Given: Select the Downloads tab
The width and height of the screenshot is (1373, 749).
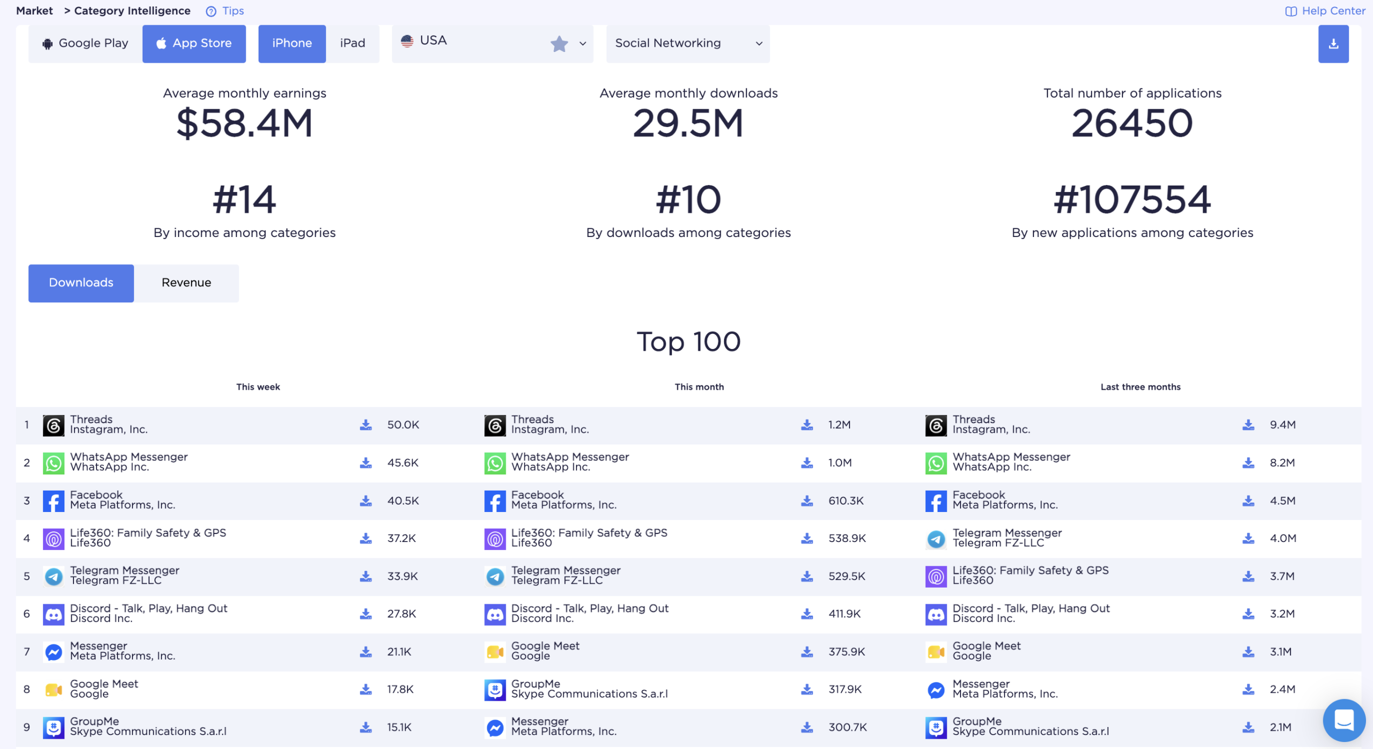Looking at the screenshot, I should [x=81, y=283].
